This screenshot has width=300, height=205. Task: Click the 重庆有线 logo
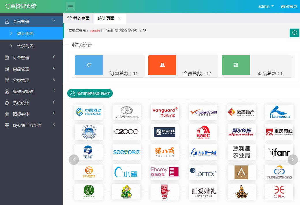click(279, 132)
